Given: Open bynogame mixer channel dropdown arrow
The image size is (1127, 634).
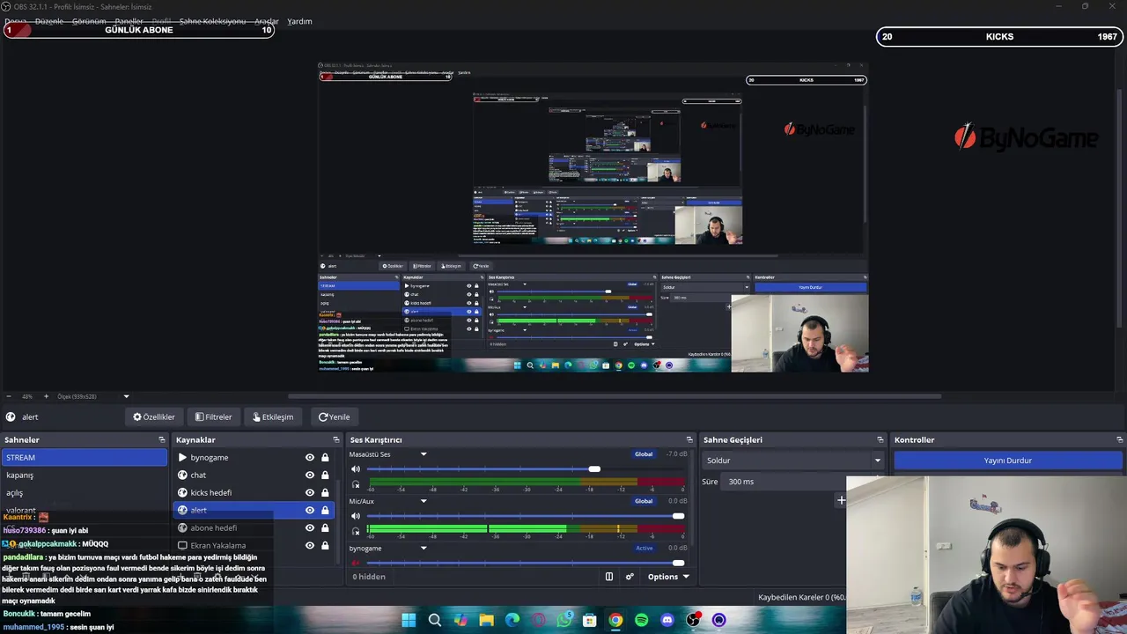Looking at the screenshot, I should tap(424, 549).
